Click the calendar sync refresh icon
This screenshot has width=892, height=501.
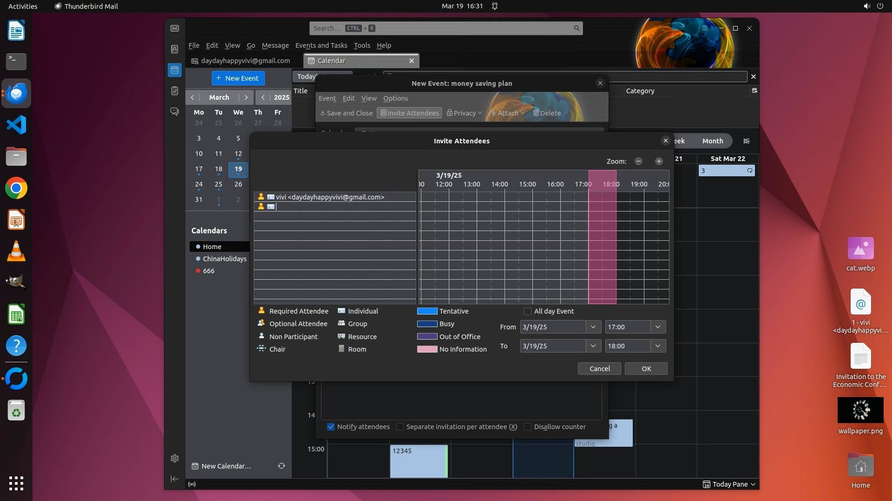[x=282, y=466]
